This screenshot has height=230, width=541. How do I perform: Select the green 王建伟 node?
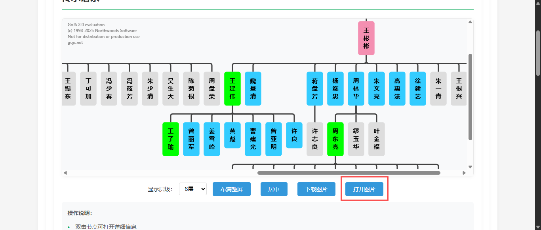232,89
